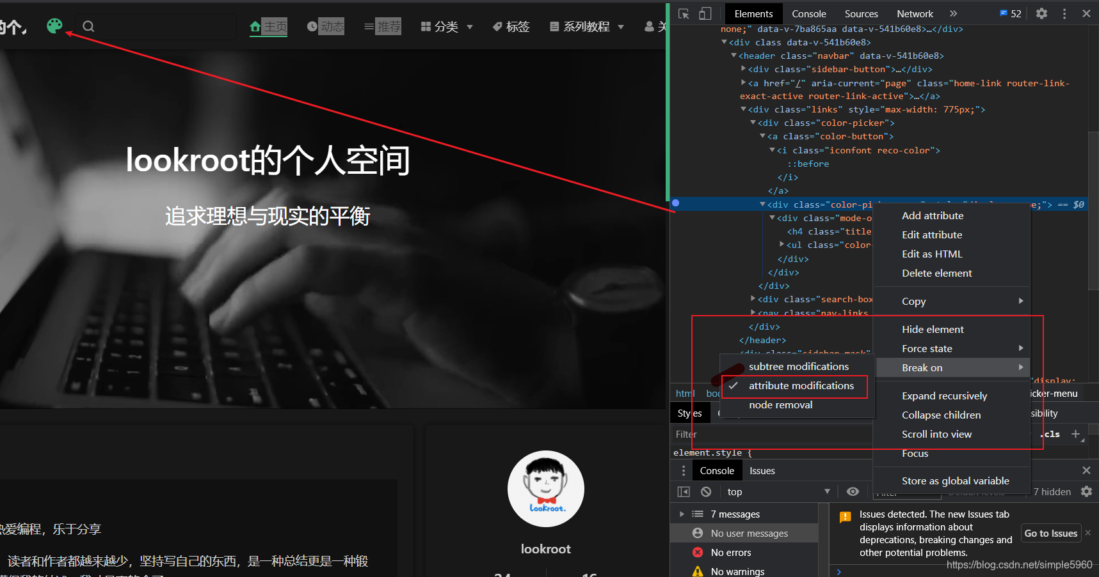Expand the 分类 category dropdown
This screenshot has width=1099, height=577.
(x=447, y=26)
